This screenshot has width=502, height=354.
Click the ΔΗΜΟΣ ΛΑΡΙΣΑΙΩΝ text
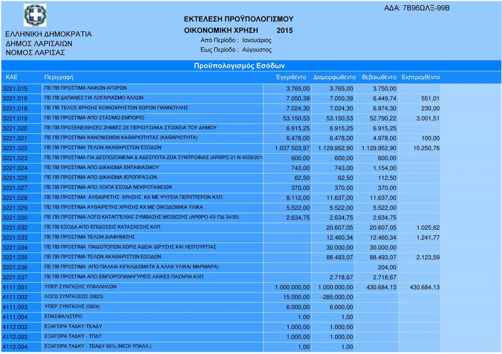pos(39,43)
